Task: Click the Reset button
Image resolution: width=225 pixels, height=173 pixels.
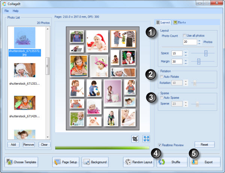Action: tap(204, 144)
